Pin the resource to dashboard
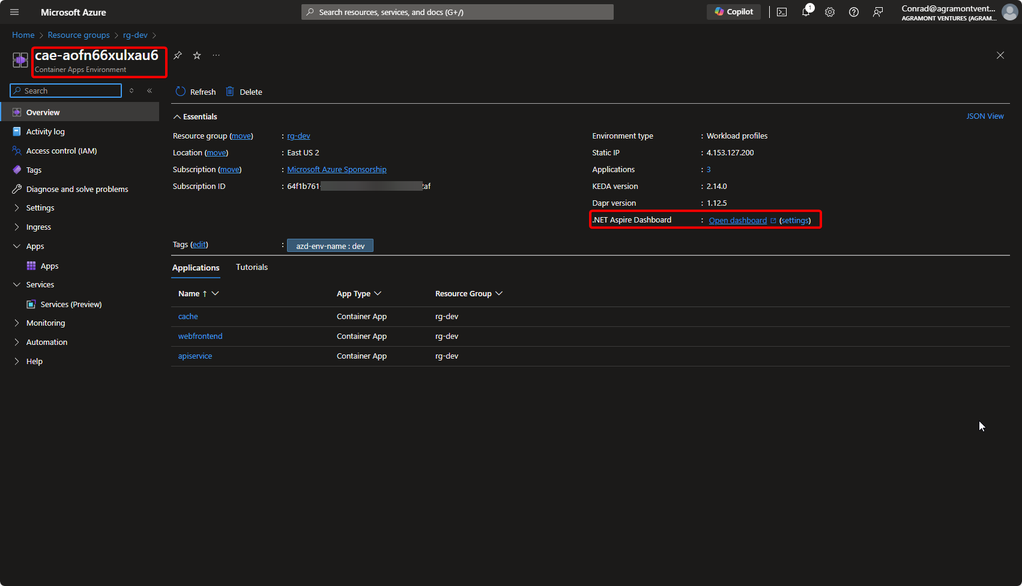 [178, 55]
